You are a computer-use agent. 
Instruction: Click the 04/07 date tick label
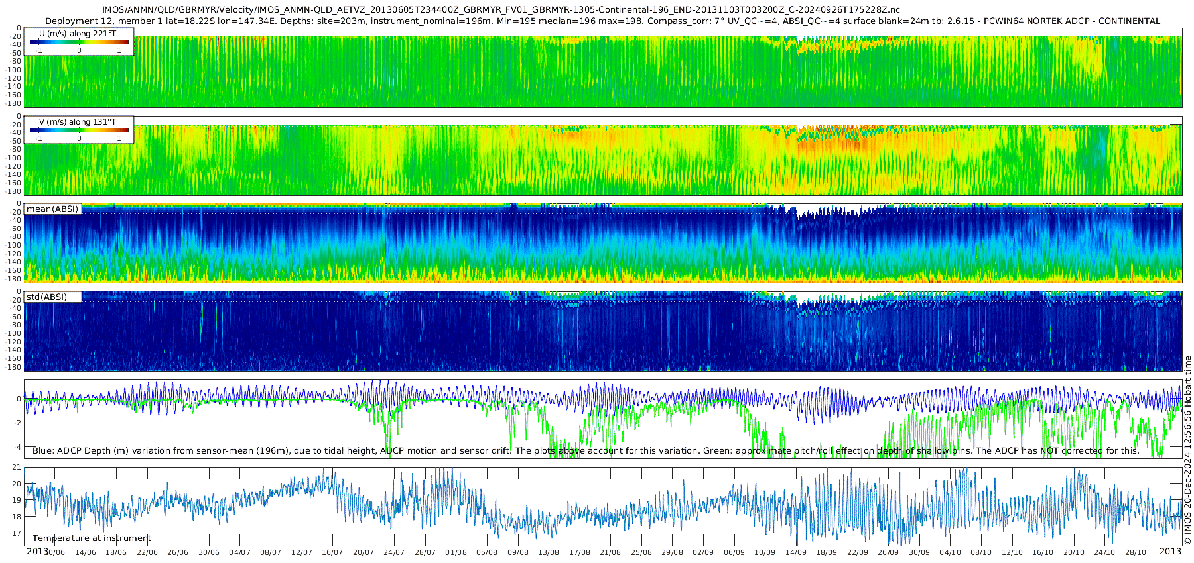pos(239,552)
